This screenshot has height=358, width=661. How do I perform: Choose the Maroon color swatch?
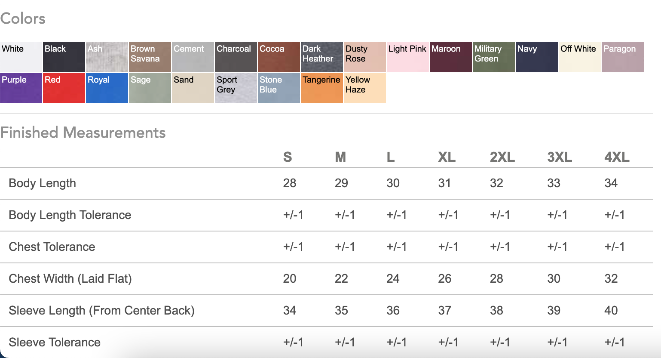coord(451,57)
